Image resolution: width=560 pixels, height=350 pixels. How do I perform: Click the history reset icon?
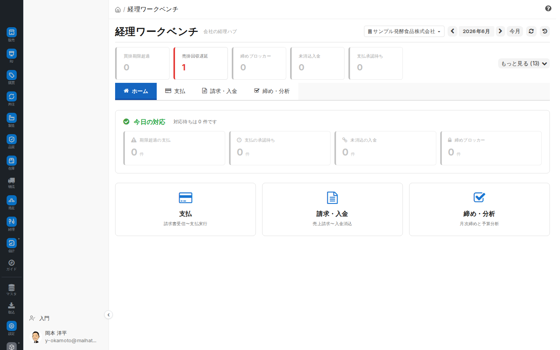(x=545, y=31)
